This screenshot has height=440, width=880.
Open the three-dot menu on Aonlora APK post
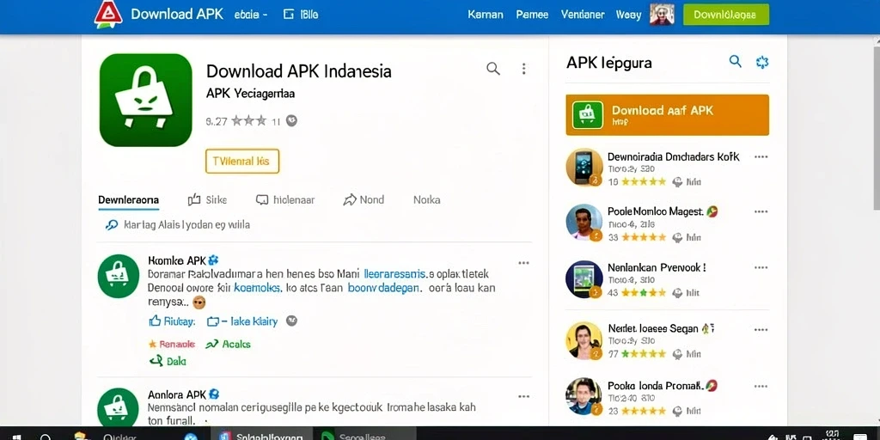pos(523,396)
